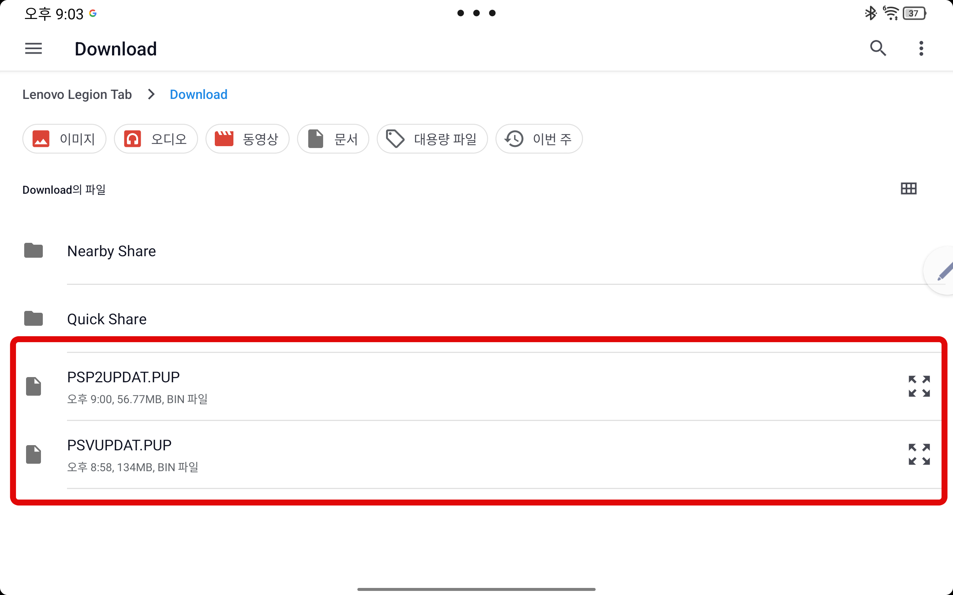
Task: Expand PSVUPDAT.PUP file preview icon
Action: coord(919,454)
